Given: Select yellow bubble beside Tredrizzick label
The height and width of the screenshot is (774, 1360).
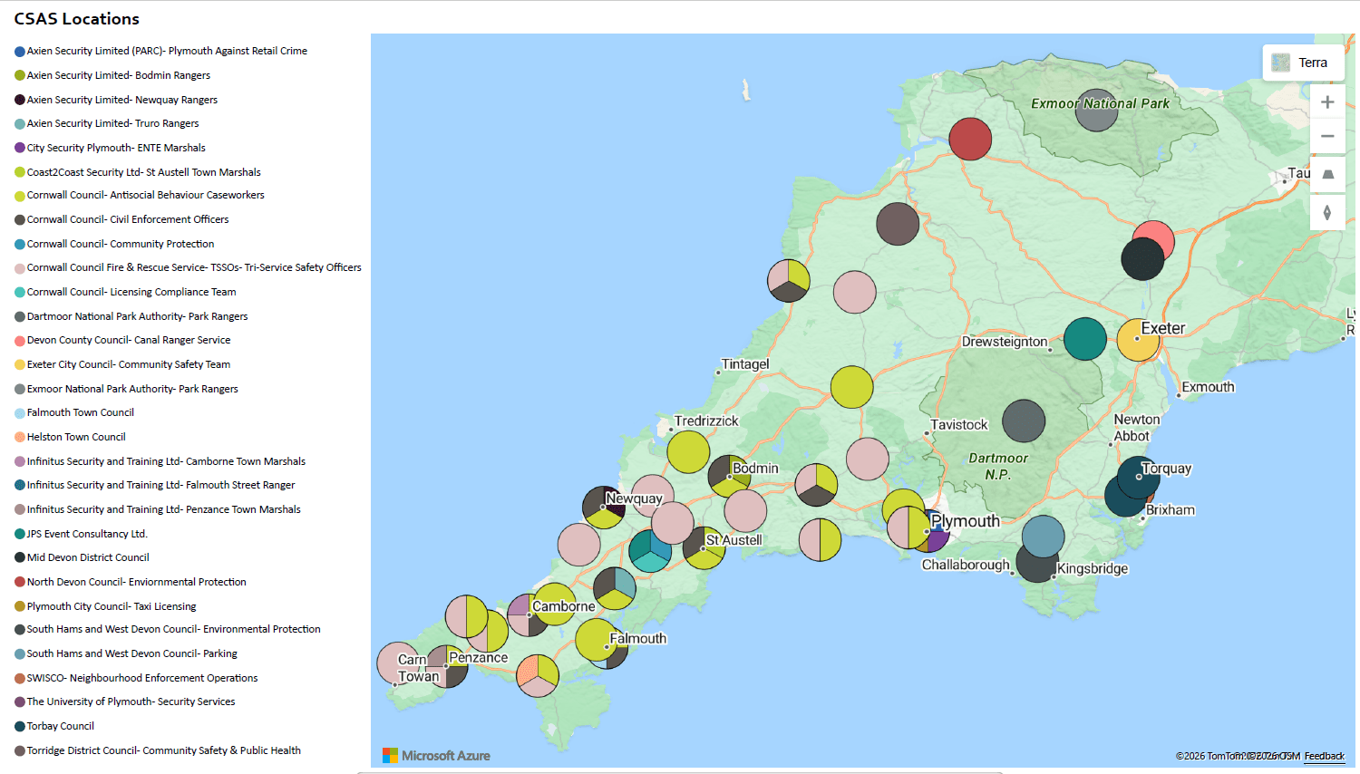Looking at the screenshot, I should click(688, 451).
